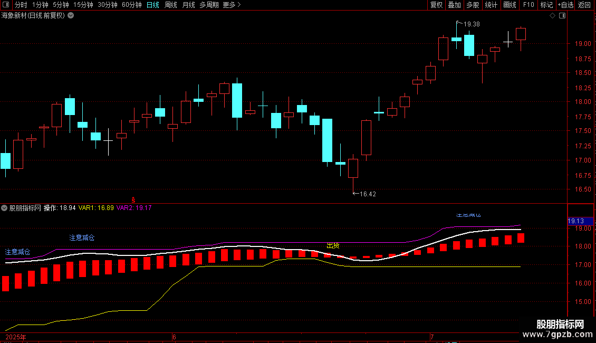Click the month 6 marker on time axis

point(174,337)
